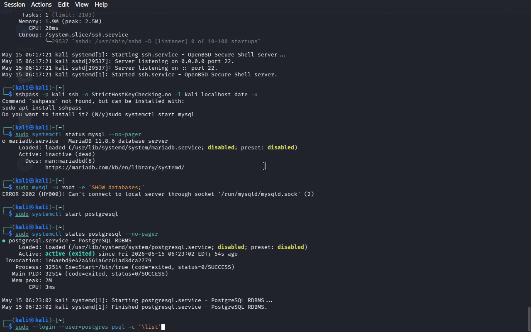Click the terminal scrollbar handle
The width and height of the screenshot is (531, 332).
tap(529, 319)
